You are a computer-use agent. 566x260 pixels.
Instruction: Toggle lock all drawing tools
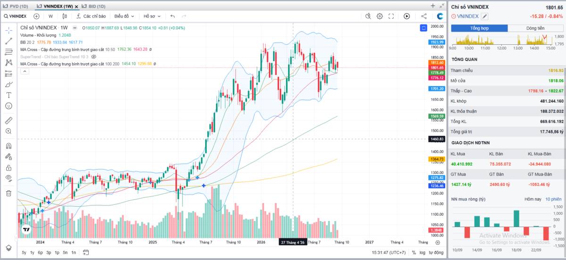[x=8, y=167]
